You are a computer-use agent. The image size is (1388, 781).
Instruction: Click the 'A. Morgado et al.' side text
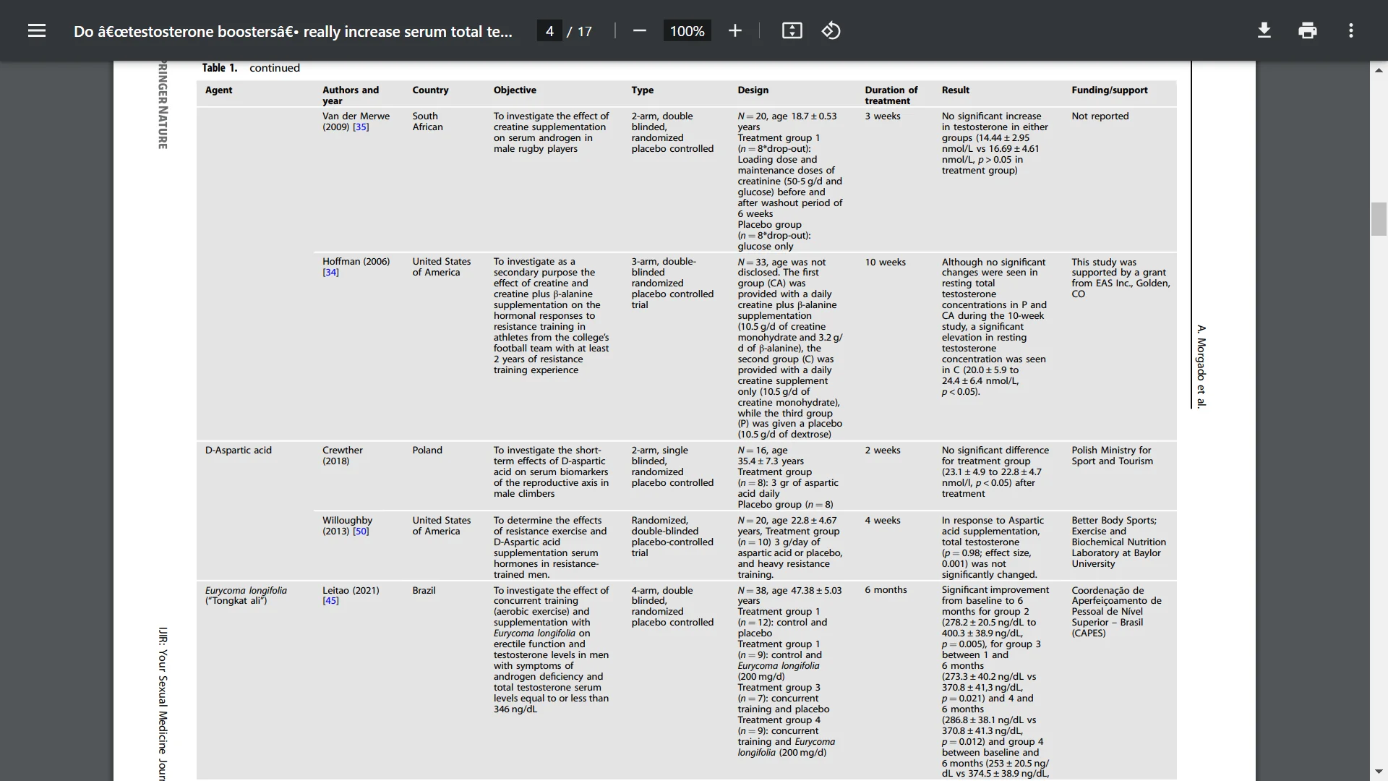1201,367
